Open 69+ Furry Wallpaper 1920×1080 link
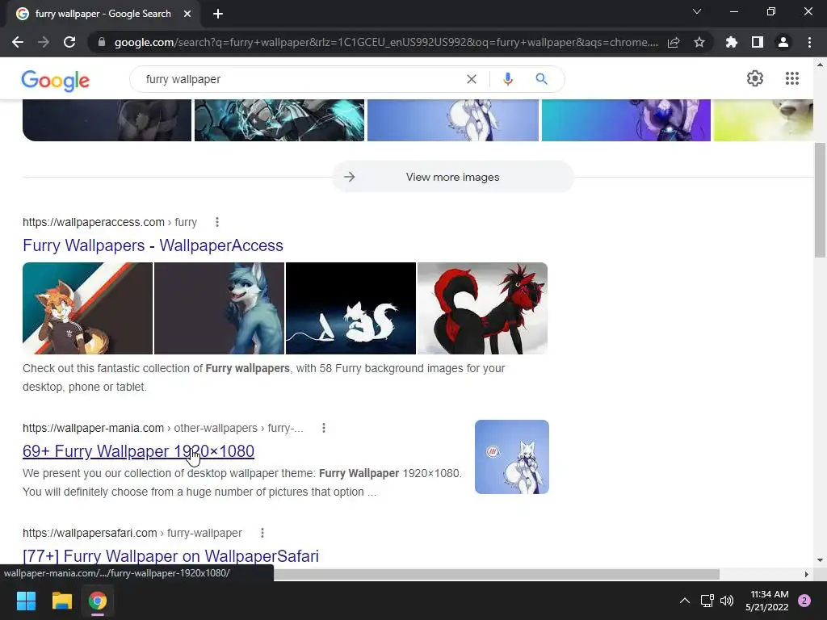827x620 pixels. pyautogui.click(x=138, y=451)
